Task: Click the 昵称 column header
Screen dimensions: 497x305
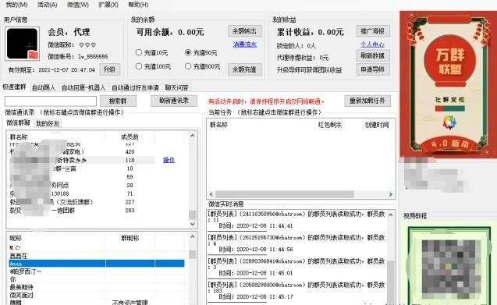Action: click(16, 238)
